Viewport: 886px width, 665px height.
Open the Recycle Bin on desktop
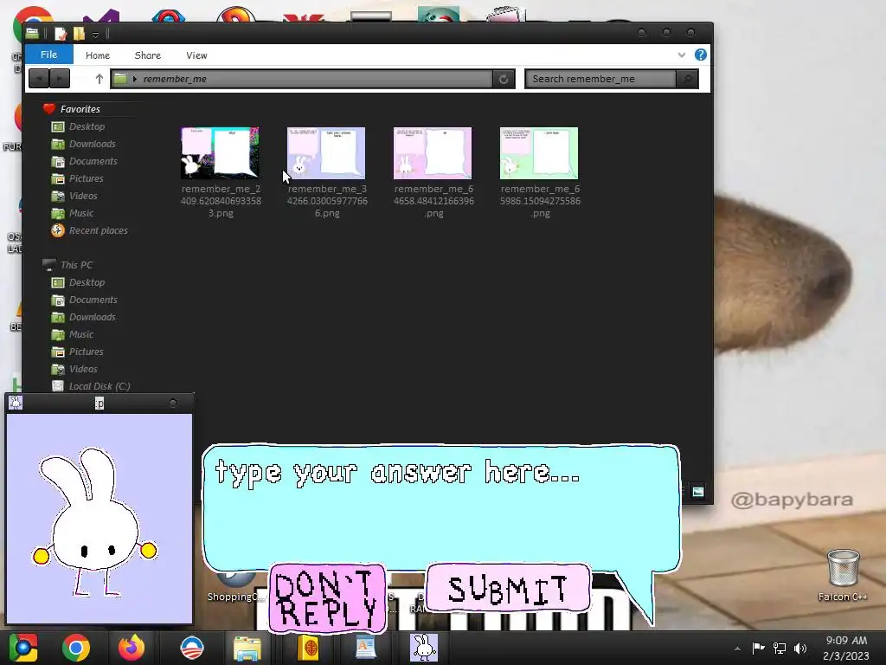point(843,574)
